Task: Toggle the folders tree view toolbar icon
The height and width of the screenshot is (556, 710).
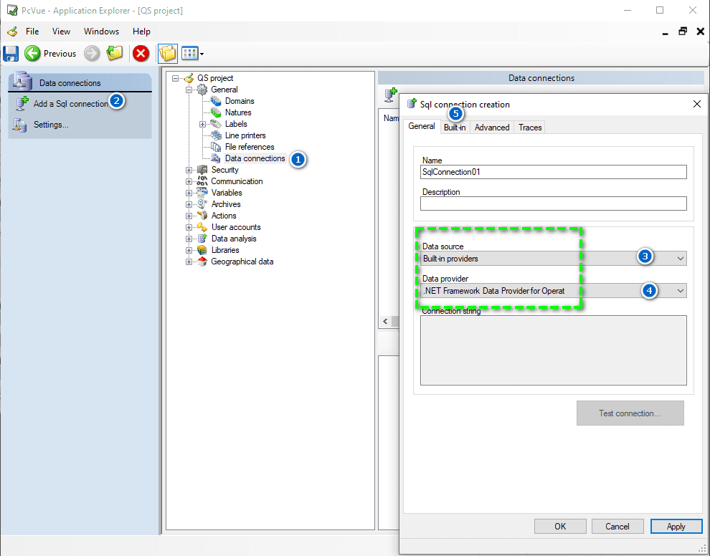Action: [168, 54]
